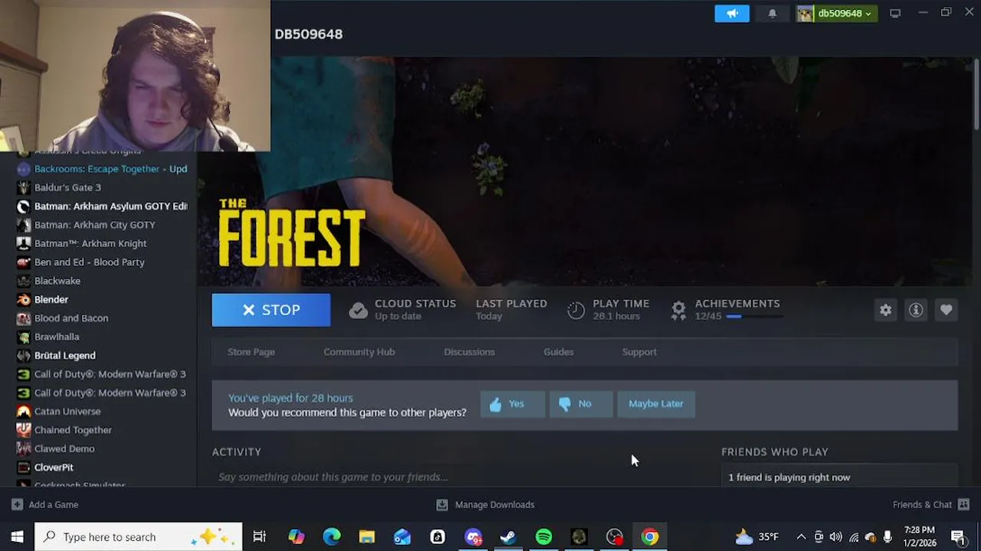
Task: Open Discord from the taskbar
Action: (473, 536)
